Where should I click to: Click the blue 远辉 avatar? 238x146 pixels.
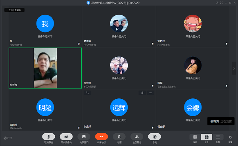(119, 107)
